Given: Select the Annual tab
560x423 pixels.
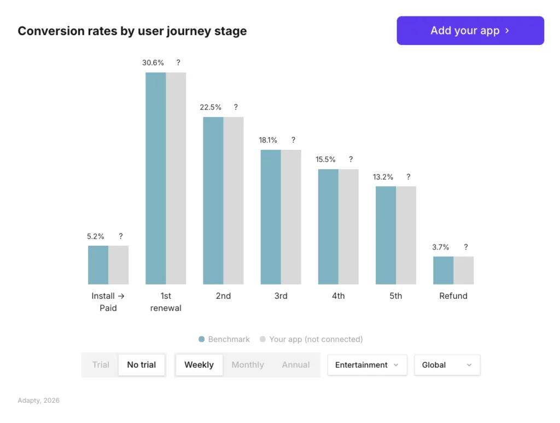Looking at the screenshot, I should tap(295, 364).
